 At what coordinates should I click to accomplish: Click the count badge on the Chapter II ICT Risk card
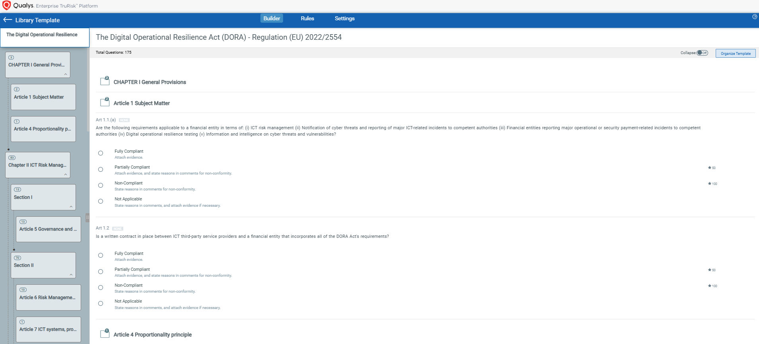click(12, 157)
